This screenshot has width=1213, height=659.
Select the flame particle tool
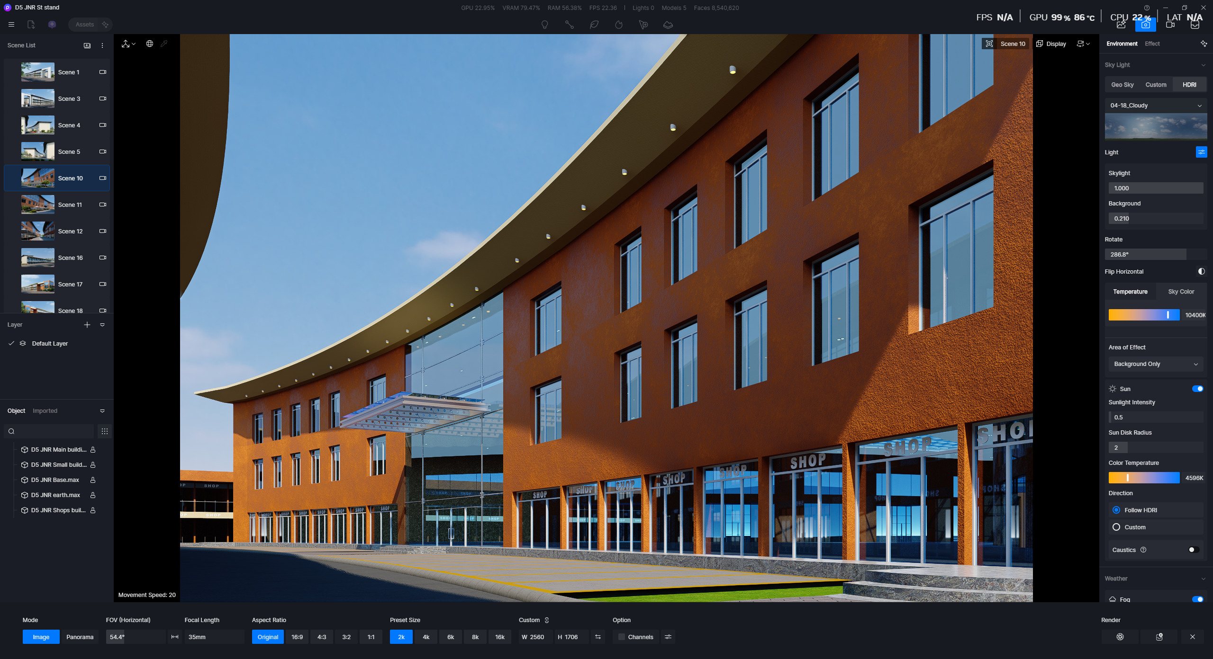click(619, 25)
